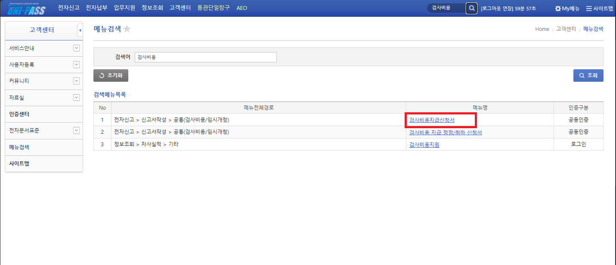This screenshot has width=616, height=265.
Task: Expand the 커뮤니티 section chevron
Action: click(x=76, y=81)
